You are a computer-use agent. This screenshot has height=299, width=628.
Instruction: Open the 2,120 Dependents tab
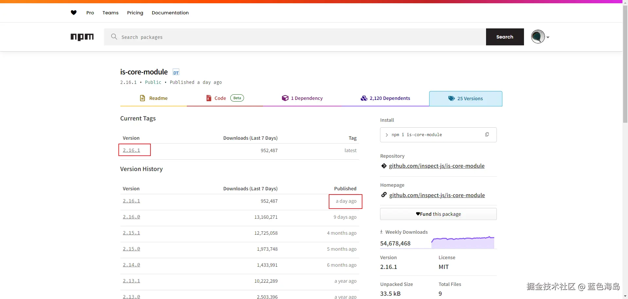[385, 98]
